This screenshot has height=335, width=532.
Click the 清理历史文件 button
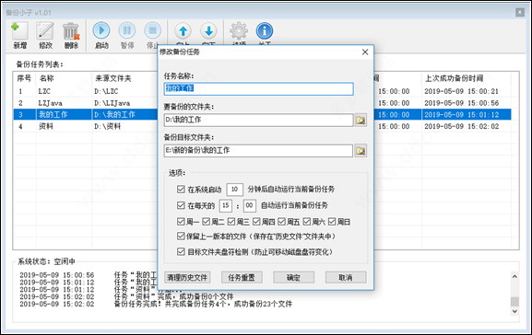187,277
